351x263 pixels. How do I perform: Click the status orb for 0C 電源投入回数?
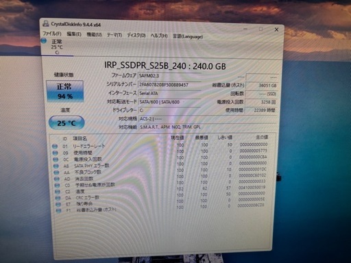(x=56, y=160)
